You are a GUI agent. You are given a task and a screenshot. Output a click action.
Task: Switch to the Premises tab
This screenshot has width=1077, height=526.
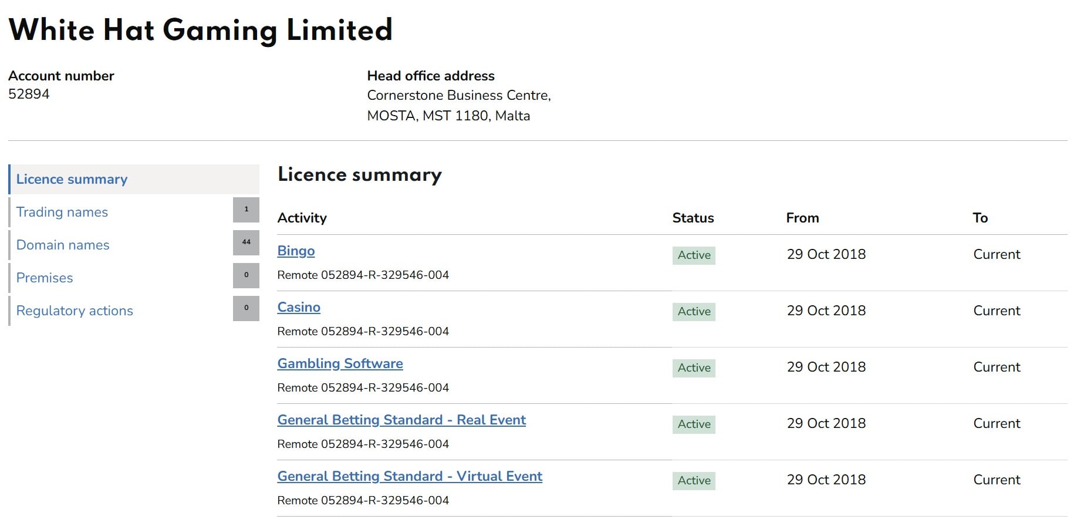pos(45,278)
